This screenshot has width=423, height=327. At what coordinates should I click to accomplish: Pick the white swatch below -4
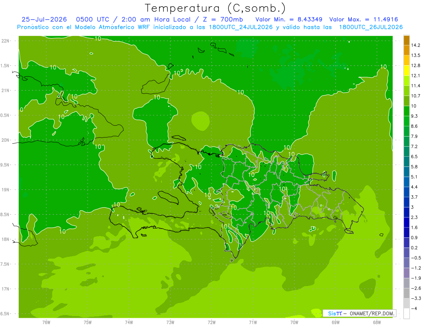[x=406, y=313]
